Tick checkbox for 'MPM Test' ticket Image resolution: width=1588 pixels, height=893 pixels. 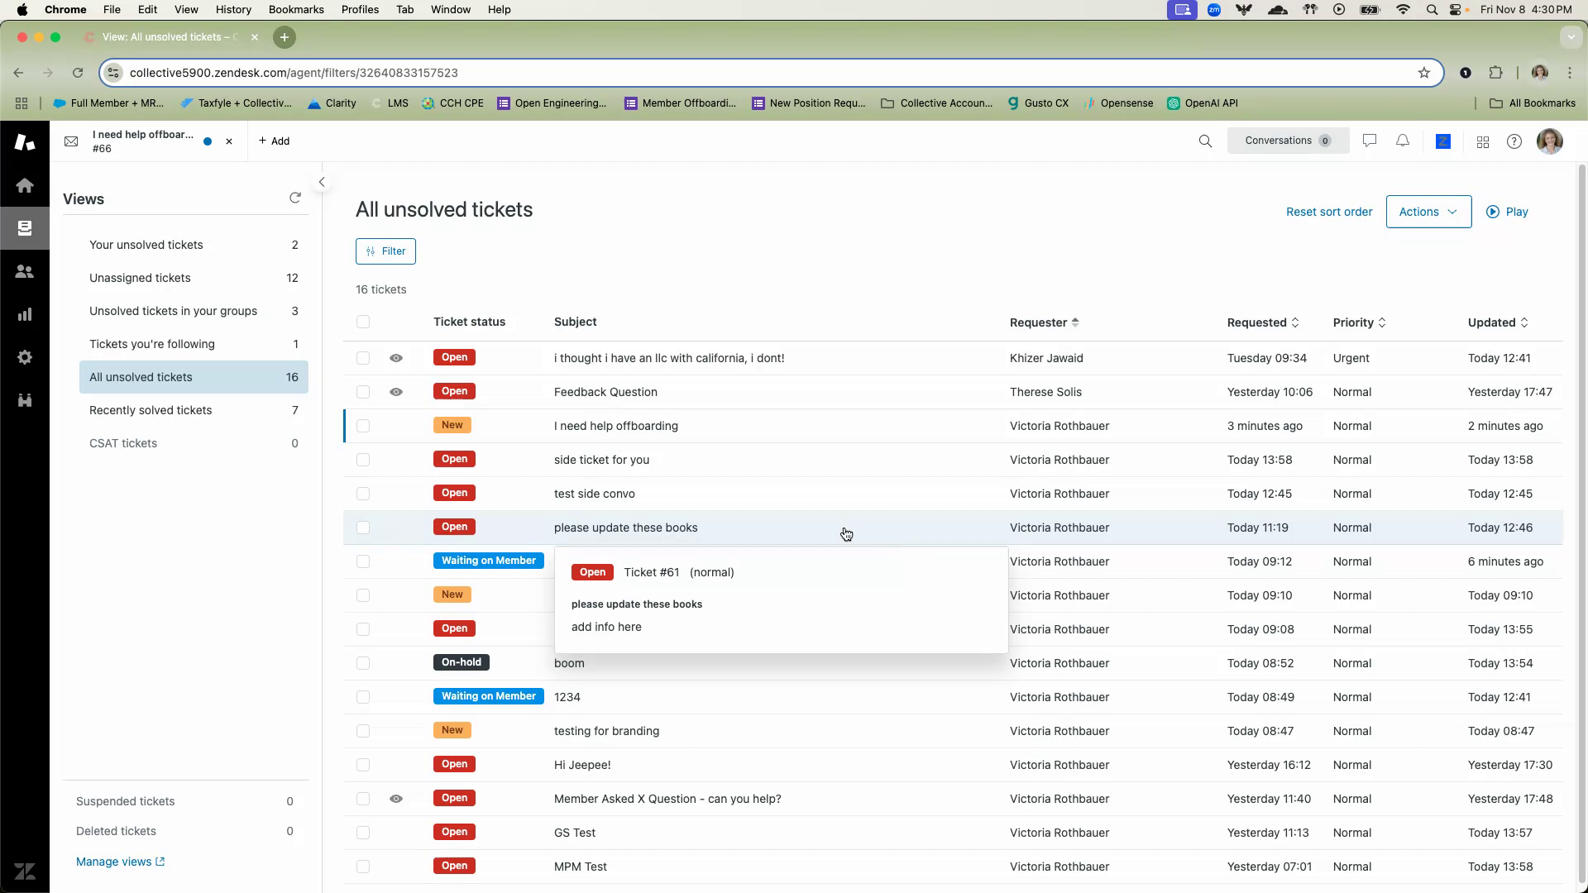point(363,867)
